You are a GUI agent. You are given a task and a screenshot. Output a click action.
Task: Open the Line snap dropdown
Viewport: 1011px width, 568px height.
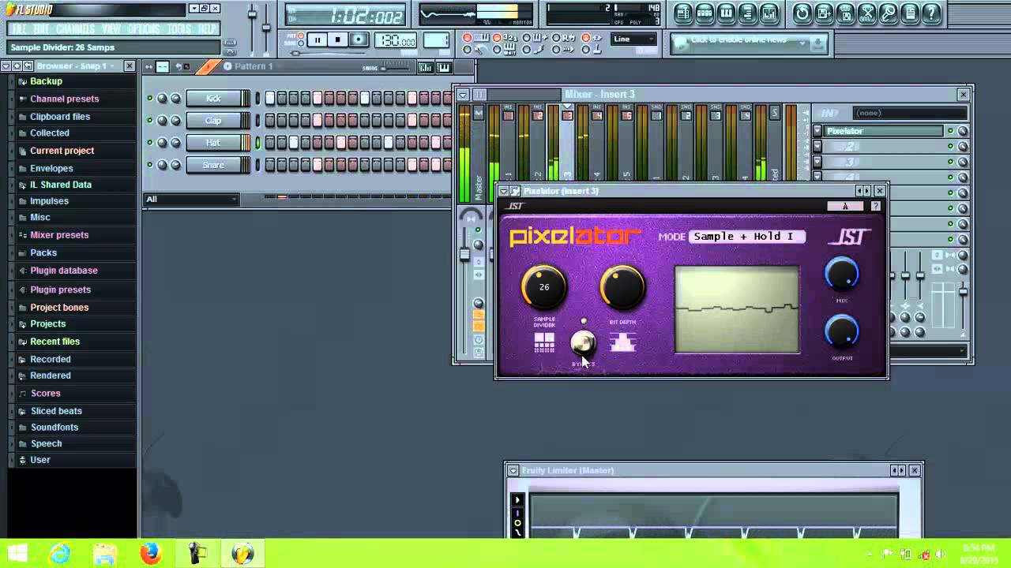[634, 39]
